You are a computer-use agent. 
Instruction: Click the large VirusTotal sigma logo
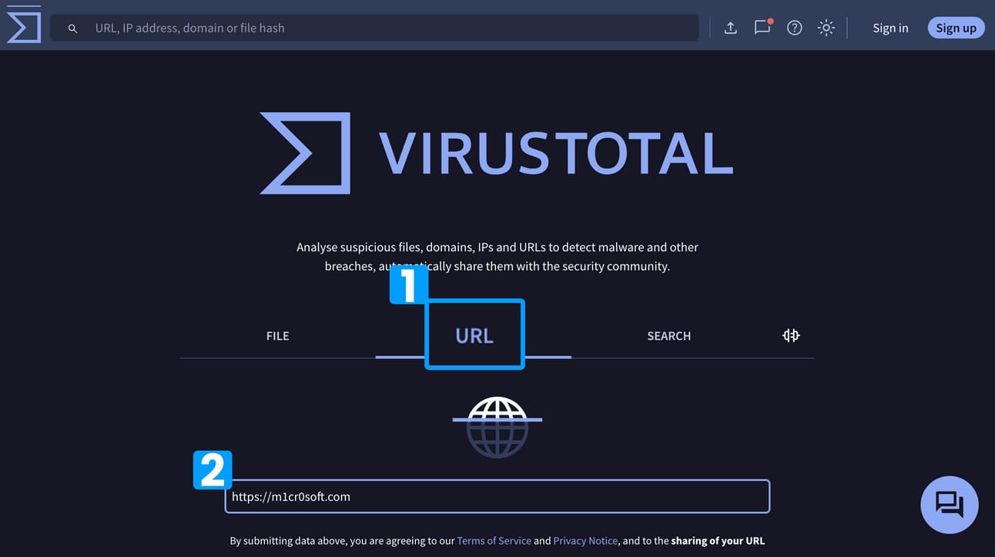[305, 153]
